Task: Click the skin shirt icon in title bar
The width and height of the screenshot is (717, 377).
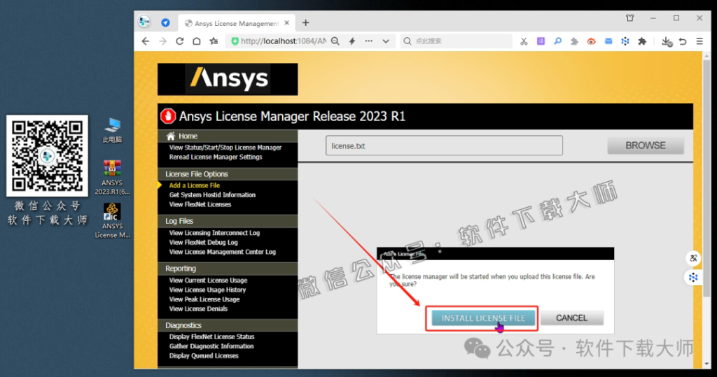Action: point(630,18)
